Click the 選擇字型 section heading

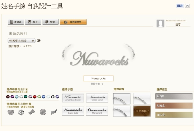[67, 89]
